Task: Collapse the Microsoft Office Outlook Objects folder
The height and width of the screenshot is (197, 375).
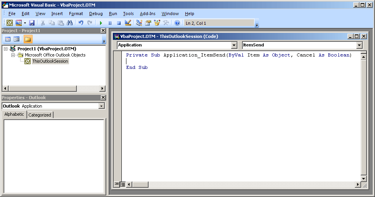Action: [13, 55]
